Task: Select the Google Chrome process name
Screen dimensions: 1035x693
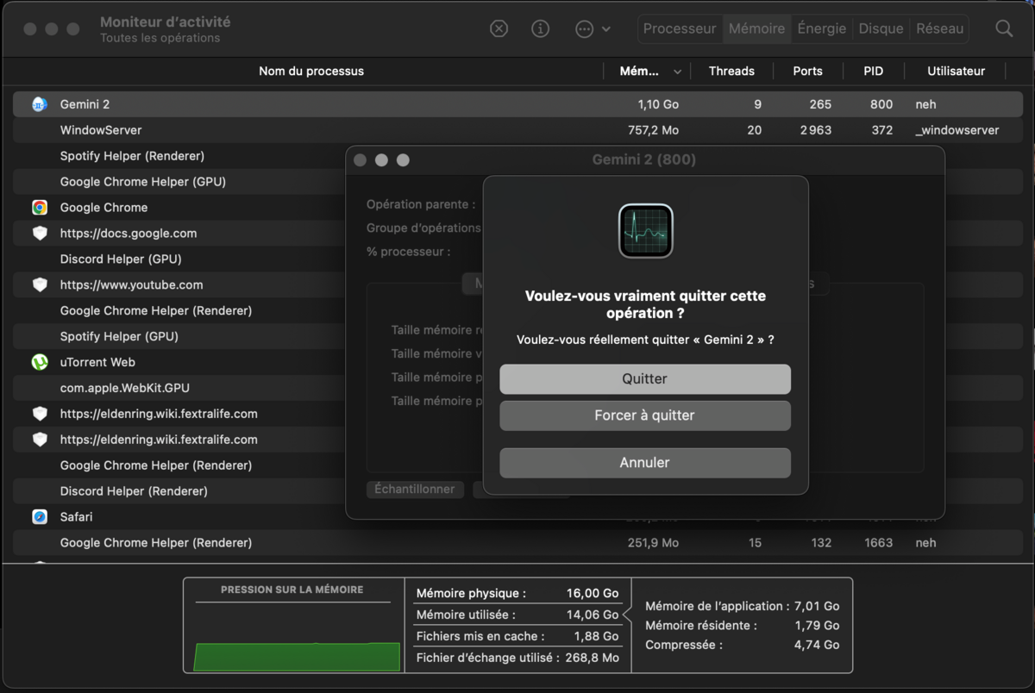Action: click(103, 208)
